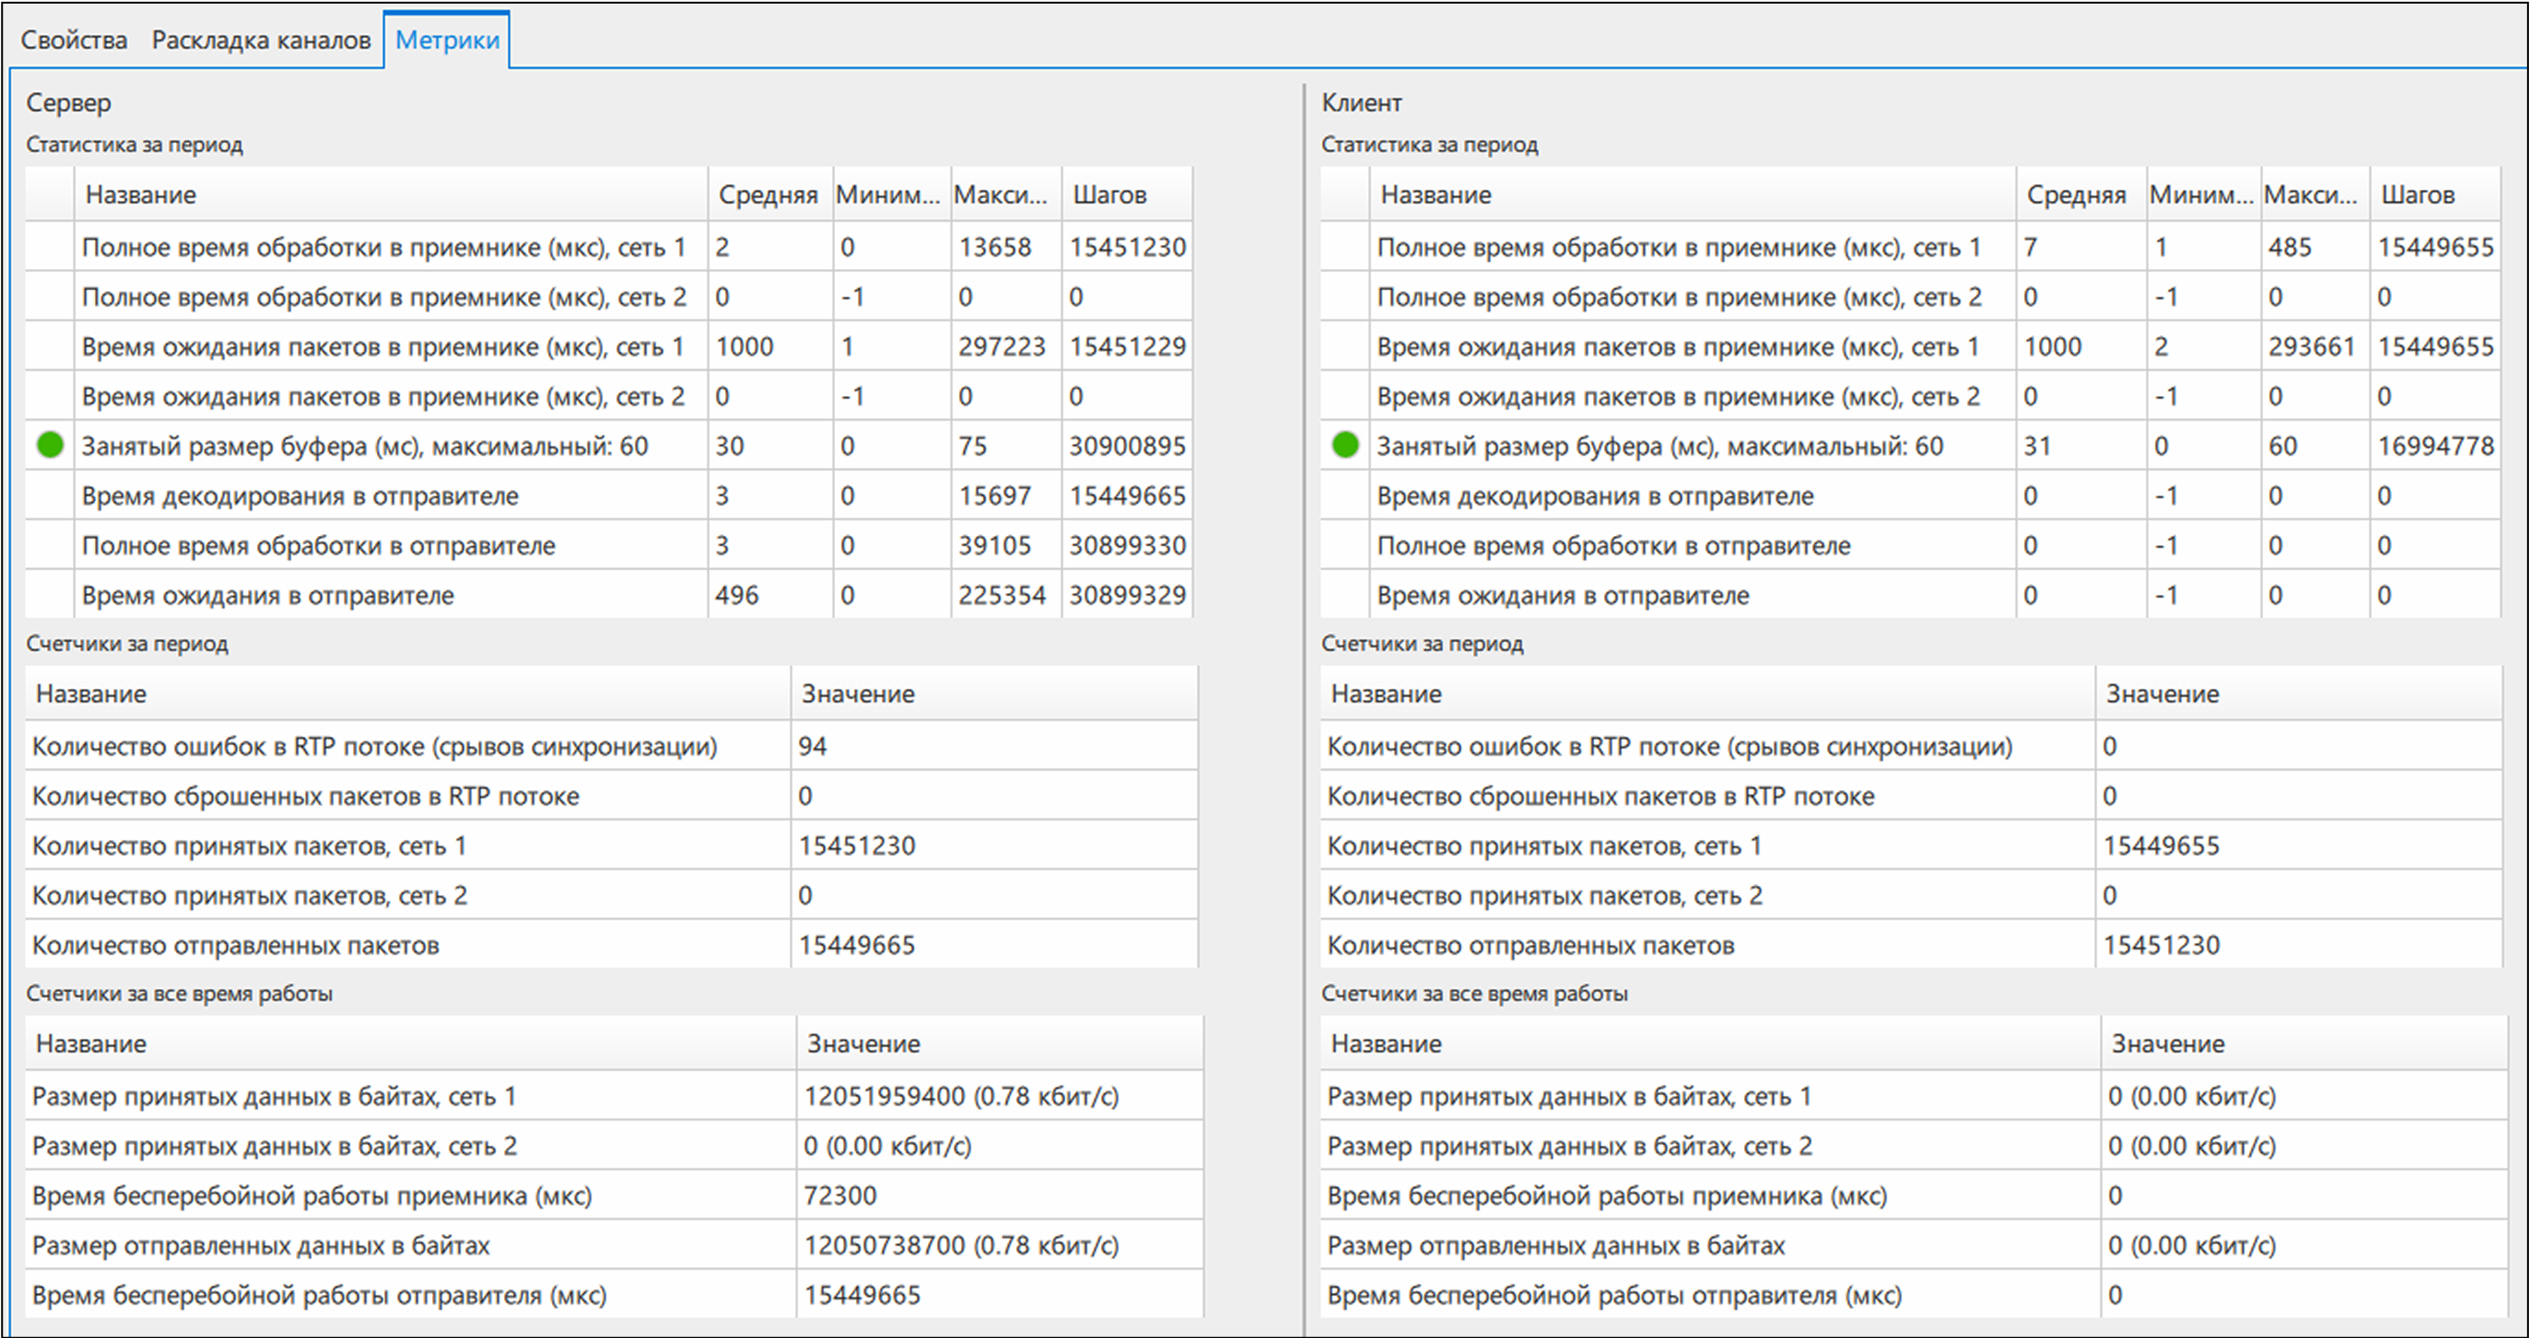Sort the server statistics by the Средняя column
Viewport: 2529px width, 1338px height.
pyautogui.click(x=769, y=194)
